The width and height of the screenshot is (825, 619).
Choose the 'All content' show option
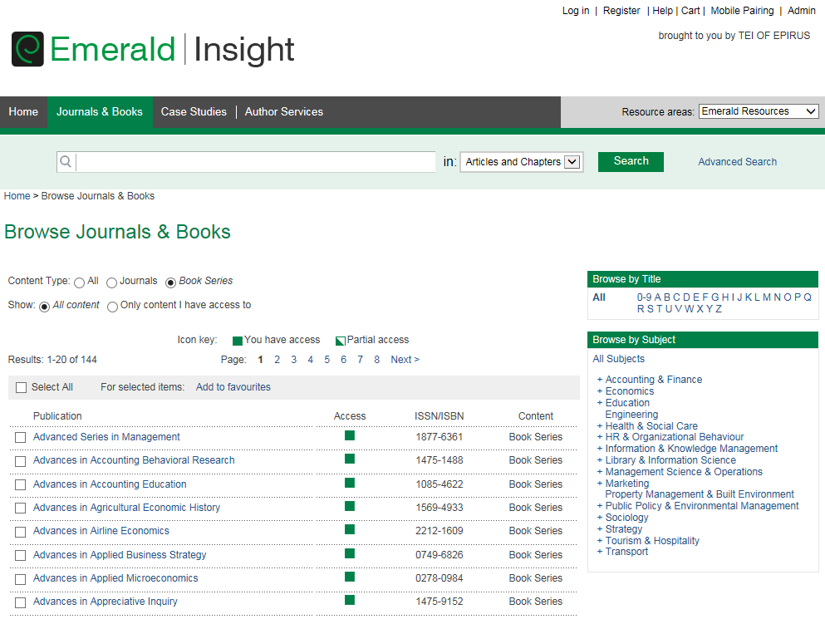click(45, 307)
